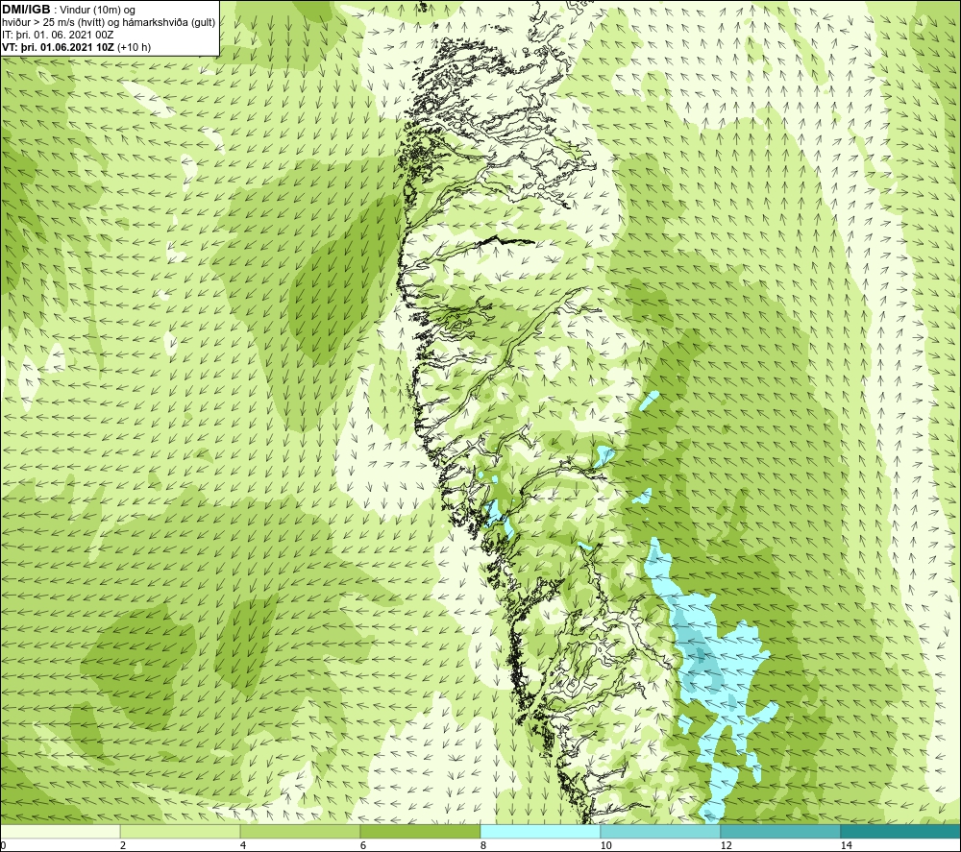Click the 'VT: þri. 01.06.2021 10Z (+10 h)' line

(76, 47)
